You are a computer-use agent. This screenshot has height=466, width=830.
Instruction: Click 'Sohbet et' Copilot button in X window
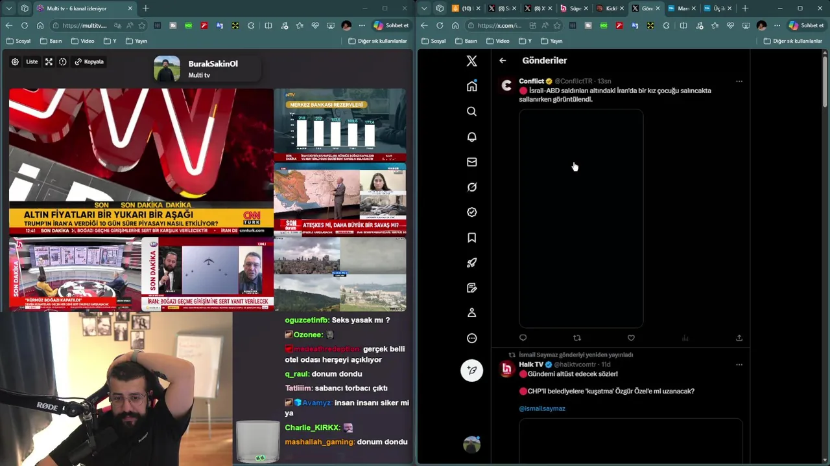pos(806,25)
